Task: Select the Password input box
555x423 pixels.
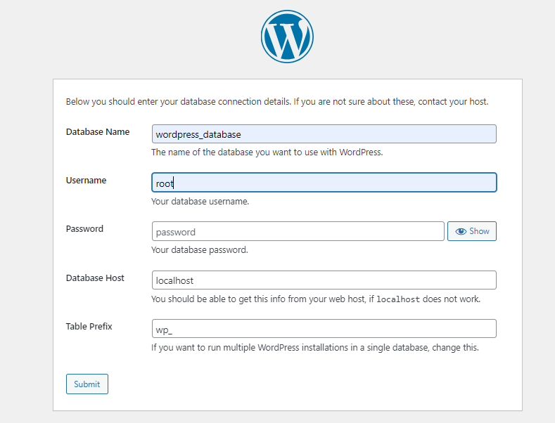Action: [298, 231]
